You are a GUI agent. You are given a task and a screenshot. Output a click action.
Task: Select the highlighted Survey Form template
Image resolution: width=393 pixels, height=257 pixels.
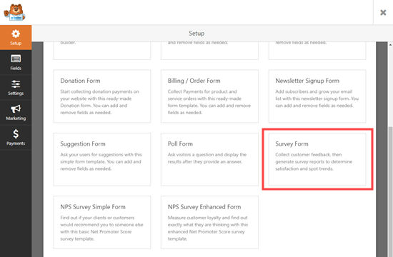pyautogui.click(x=317, y=159)
